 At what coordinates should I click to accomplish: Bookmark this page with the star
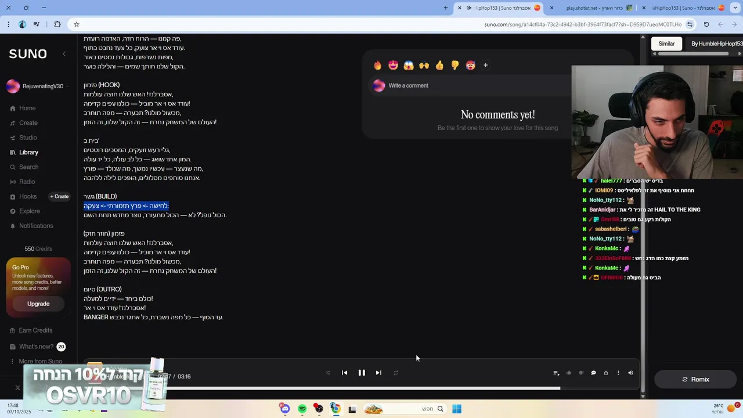click(x=77, y=24)
